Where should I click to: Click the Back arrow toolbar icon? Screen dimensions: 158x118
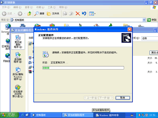pos(4,14)
